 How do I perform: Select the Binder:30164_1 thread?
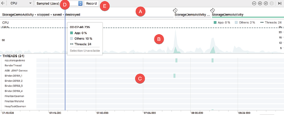pyautogui.click(x=142, y=76)
